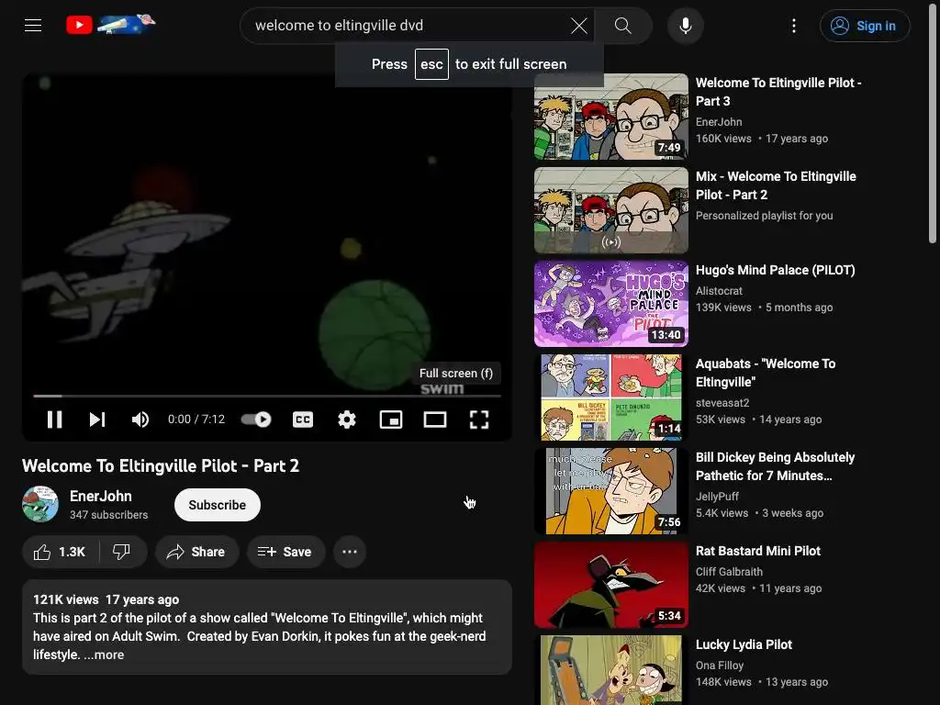The image size is (940, 705).
Task: Open Lucky Lydia Pilot thumbnail
Action: pyautogui.click(x=610, y=669)
